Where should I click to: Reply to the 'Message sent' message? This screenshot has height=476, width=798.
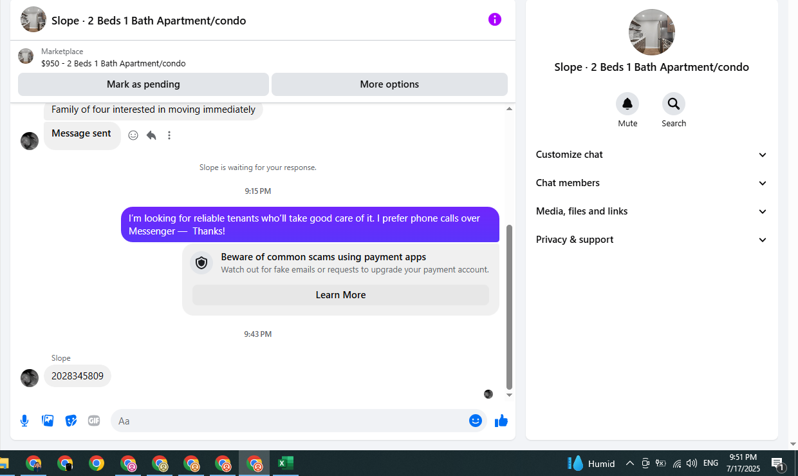[x=151, y=135]
